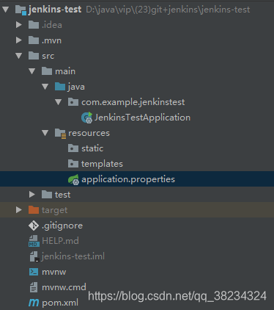Select the application.properties file name
Viewport: 274px width, 310px height.
point(128,179)
